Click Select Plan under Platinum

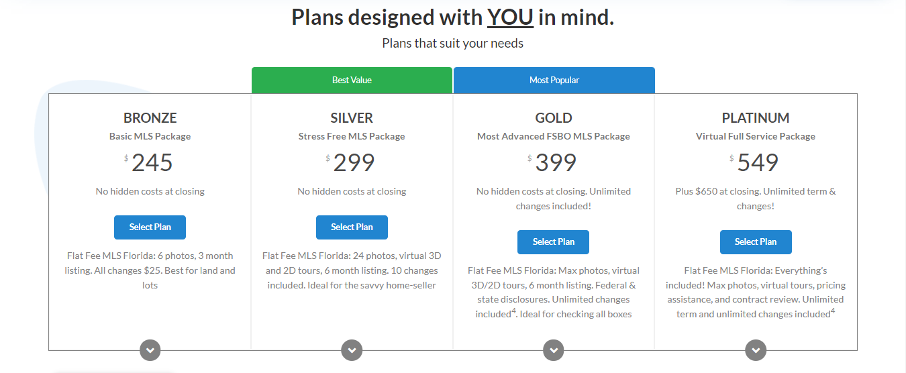[x=756, y=242]
